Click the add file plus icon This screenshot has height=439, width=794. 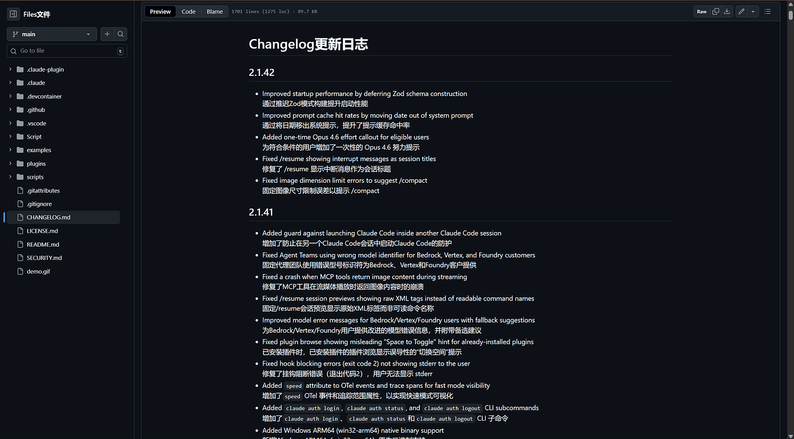point(107,34)
